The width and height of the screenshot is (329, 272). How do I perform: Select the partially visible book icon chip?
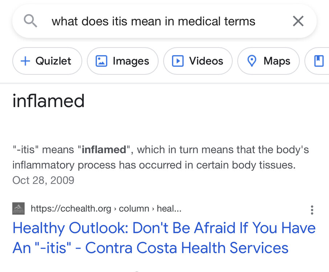coord(318,61)
